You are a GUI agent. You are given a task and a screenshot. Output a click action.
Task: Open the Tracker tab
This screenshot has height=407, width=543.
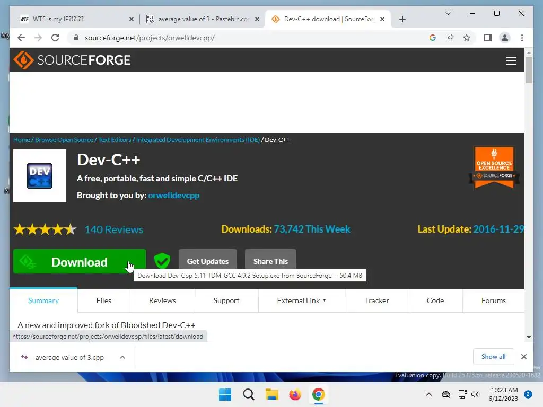point(377,300)
